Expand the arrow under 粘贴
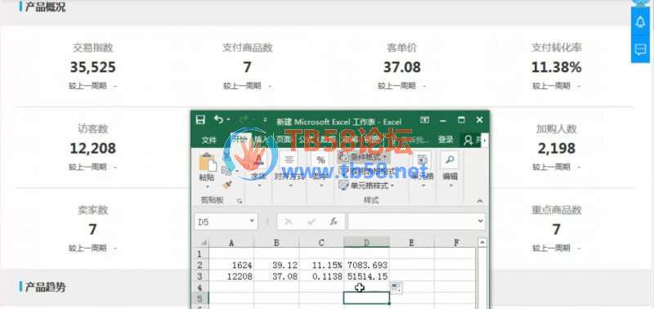The width and height of the screenshot is (654, 309). tap(208, 186)
